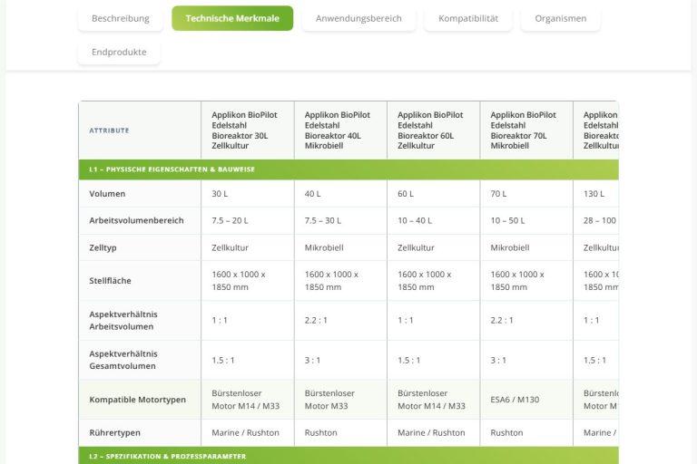Click Marine / Rushton cell in 30L column

point(248,432)
